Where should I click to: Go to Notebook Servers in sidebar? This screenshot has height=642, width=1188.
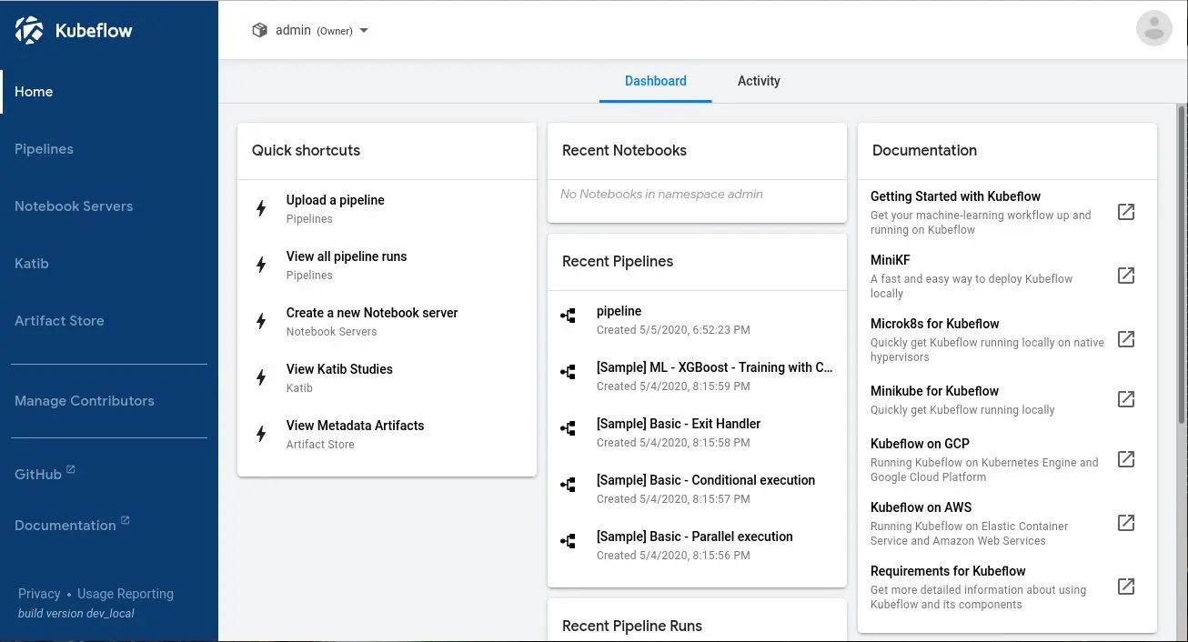[74, 206]
